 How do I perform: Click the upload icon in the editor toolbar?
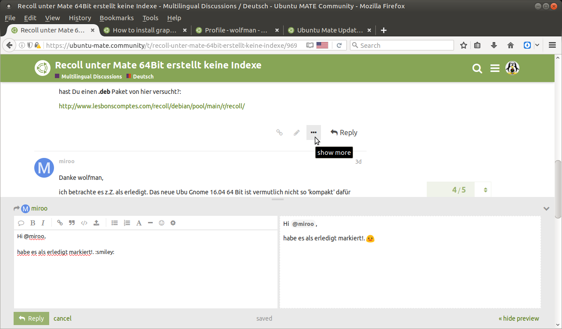[97, 223]
